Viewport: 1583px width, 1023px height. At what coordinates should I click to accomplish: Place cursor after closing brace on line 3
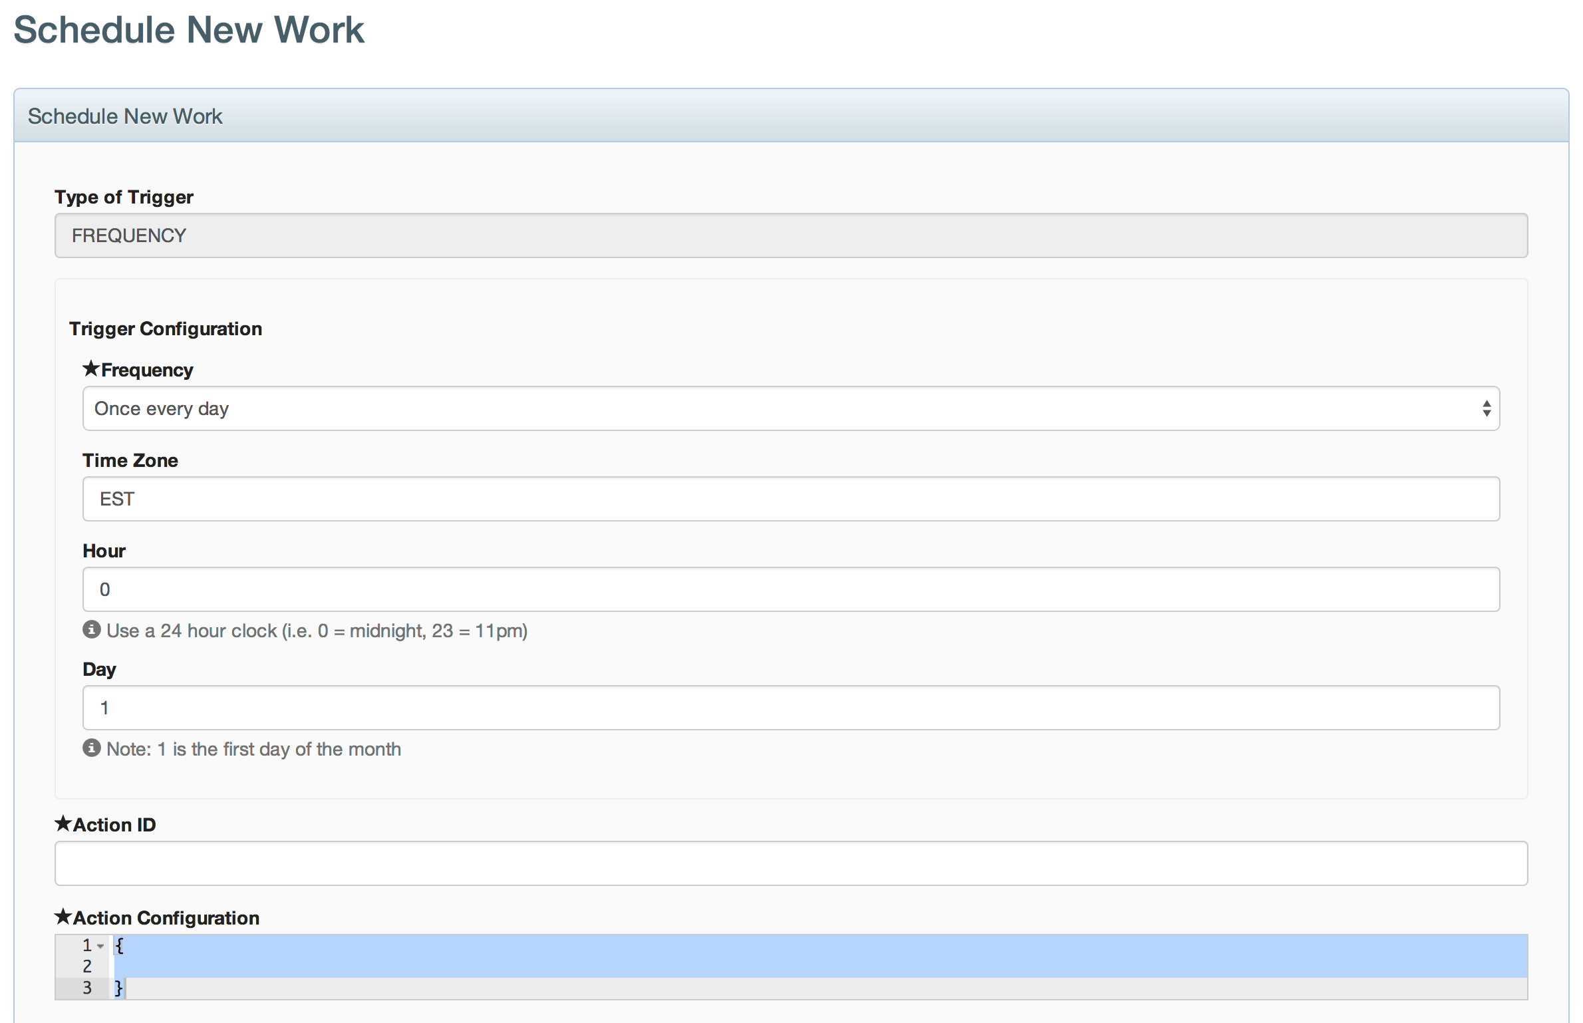click(125, 988)
